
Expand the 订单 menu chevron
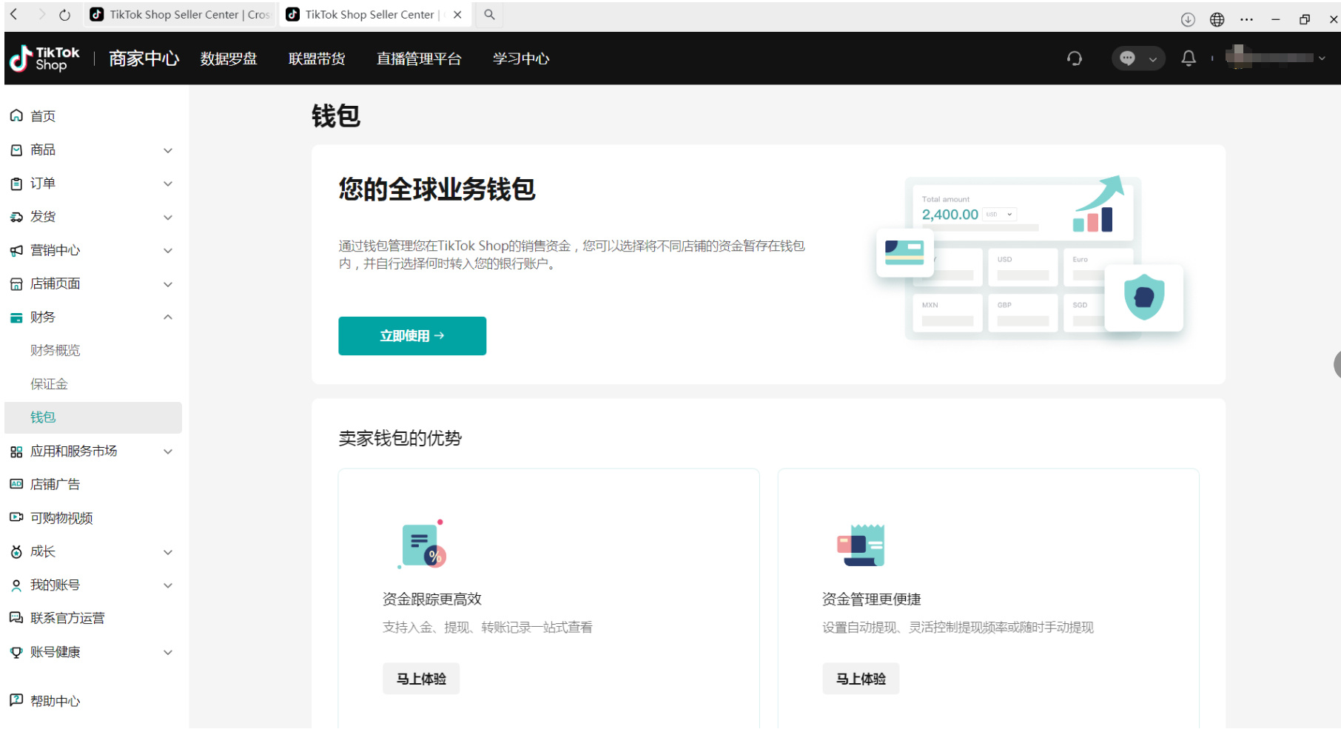(168, 184)
